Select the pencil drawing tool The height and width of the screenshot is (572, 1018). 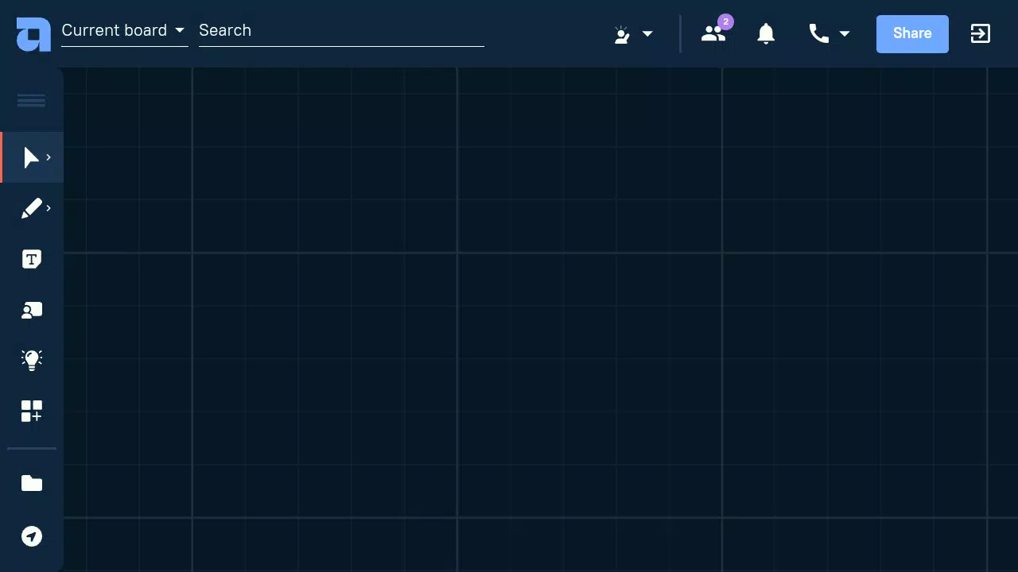click(x=31, y=208)
